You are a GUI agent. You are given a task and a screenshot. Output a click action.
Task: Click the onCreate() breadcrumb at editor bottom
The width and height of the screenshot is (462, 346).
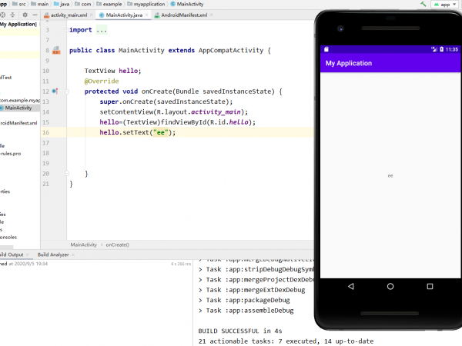pos(117,245)
